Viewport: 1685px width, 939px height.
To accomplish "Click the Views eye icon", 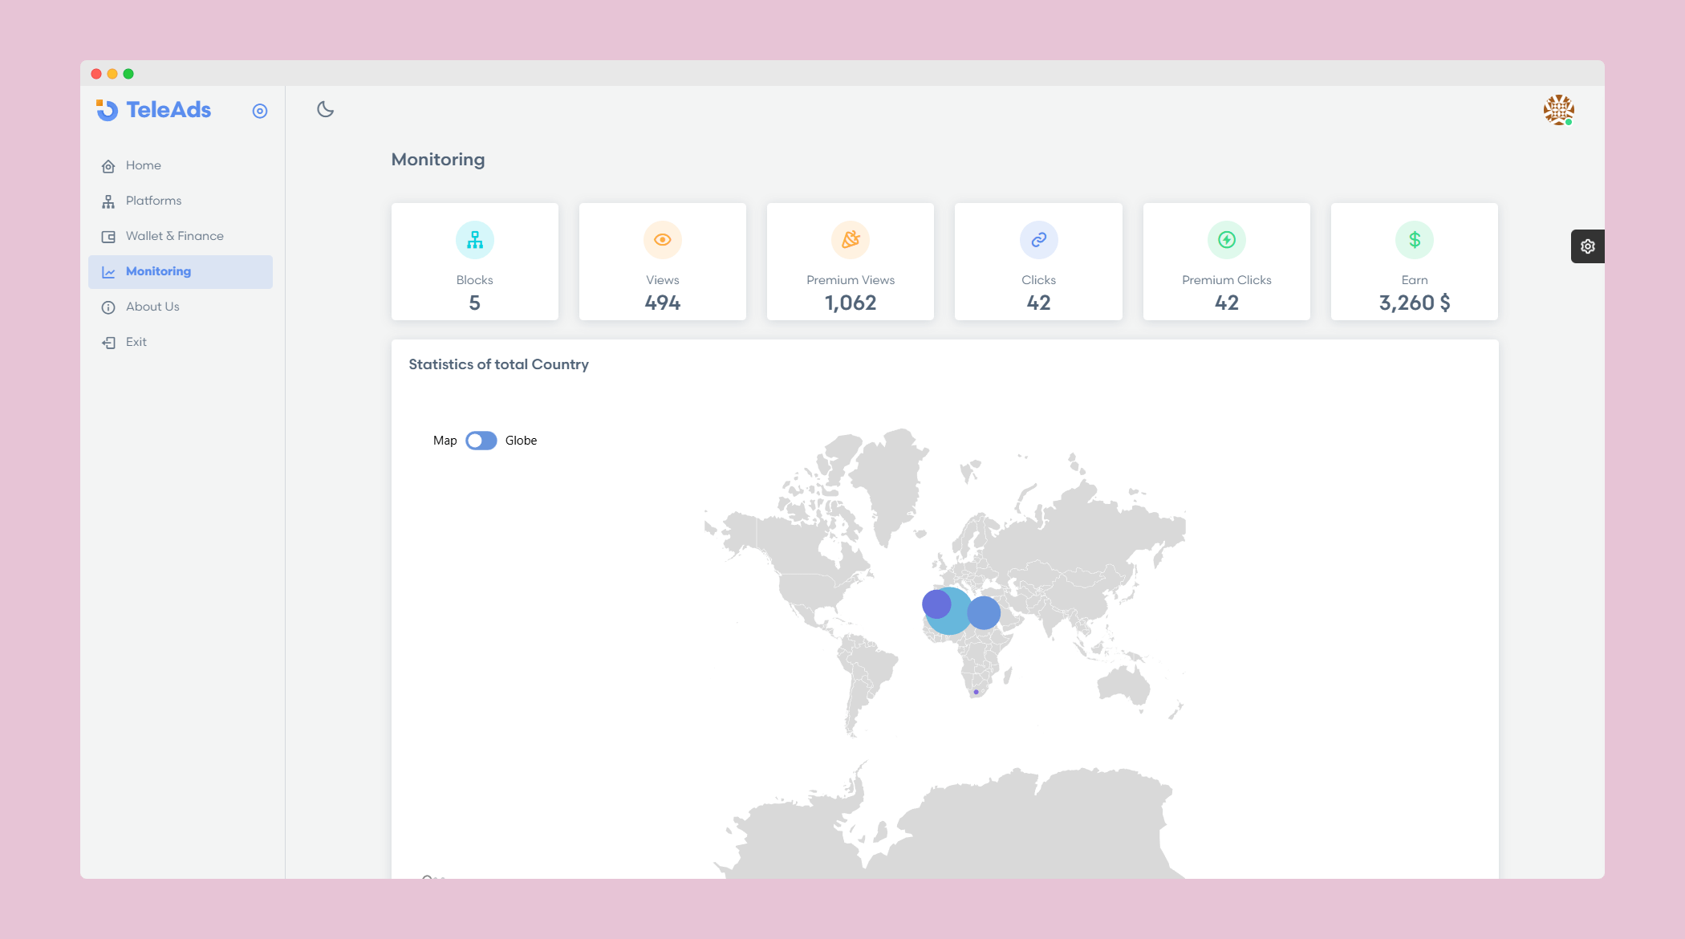I will coord(663,240).
